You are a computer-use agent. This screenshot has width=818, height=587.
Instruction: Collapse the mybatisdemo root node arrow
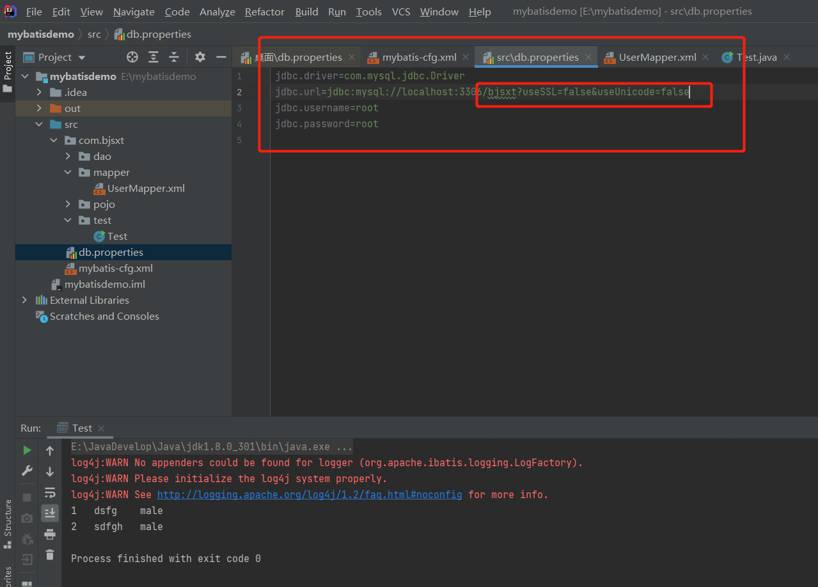click(25, 77)
